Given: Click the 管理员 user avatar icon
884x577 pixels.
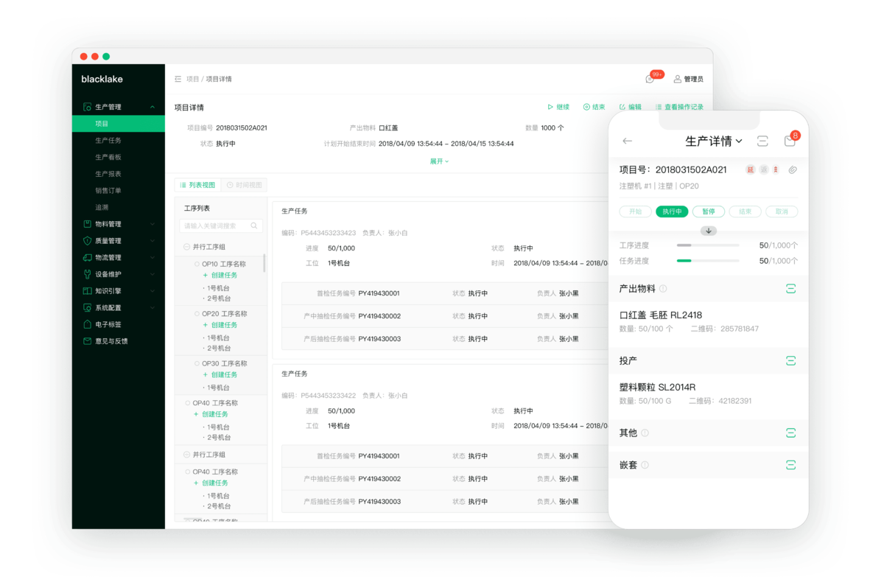Looking at the screenshot, I should click(678, 79).
